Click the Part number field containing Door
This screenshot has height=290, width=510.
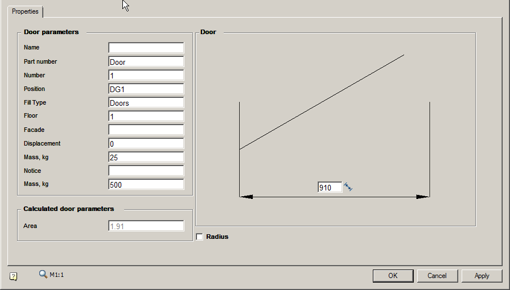point(146,61)
